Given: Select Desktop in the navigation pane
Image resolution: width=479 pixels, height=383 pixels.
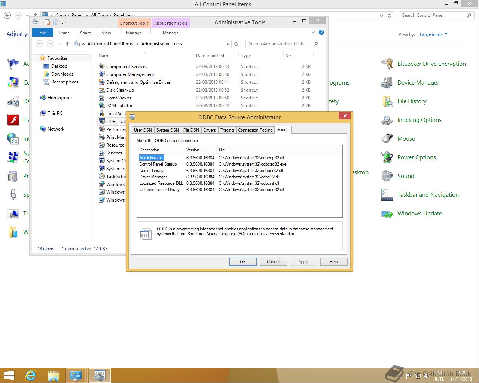Looking at the screenshot, I should [x=59, y=66].
